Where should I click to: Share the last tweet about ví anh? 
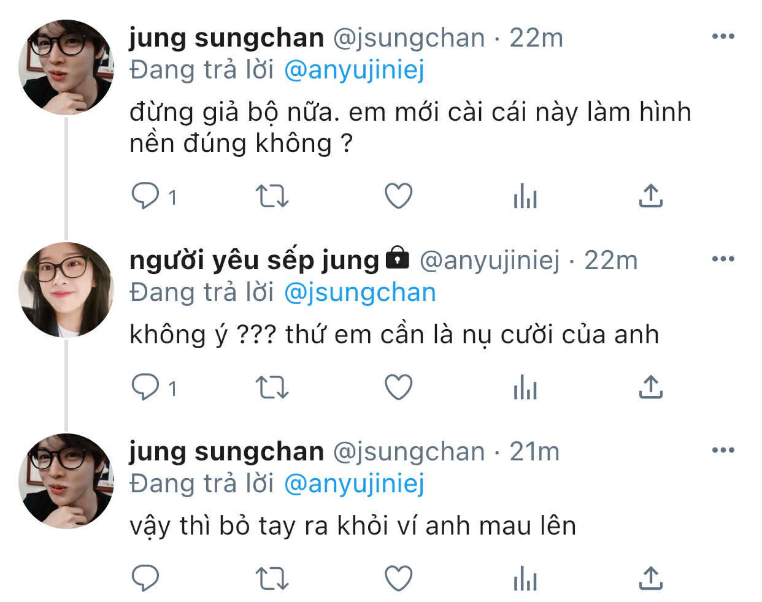click(650, 577)
